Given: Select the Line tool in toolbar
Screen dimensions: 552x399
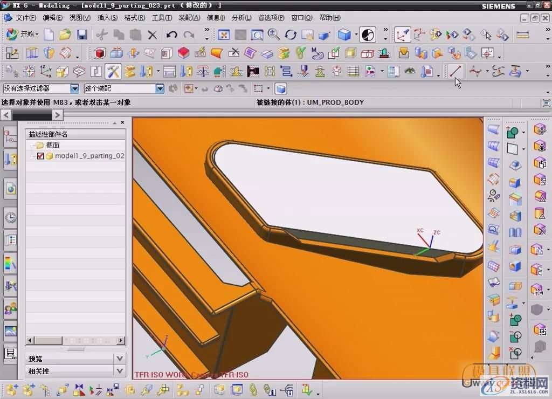Looking at the screenshot, I should pyautogui.click(x=456, y=71).
